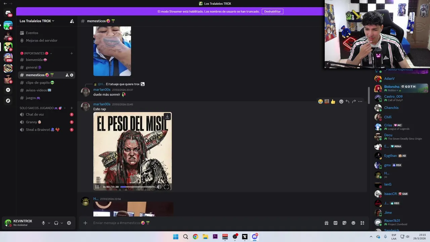Switch to the clips-de-papito channel
The image size is (430, 242).
[x=47, y=83]
